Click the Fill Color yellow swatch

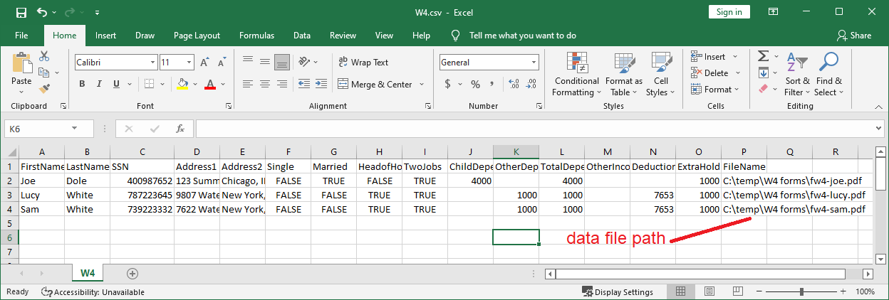pyautogui.click(x=183, y=85)
